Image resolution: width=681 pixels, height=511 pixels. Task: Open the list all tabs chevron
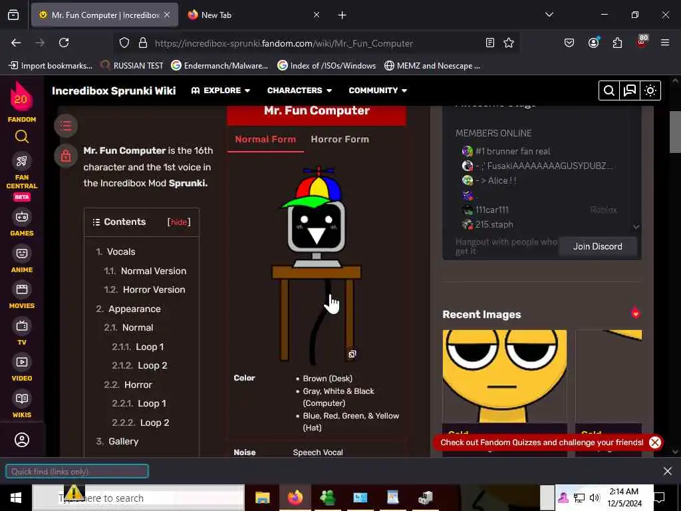coord(549,15)
